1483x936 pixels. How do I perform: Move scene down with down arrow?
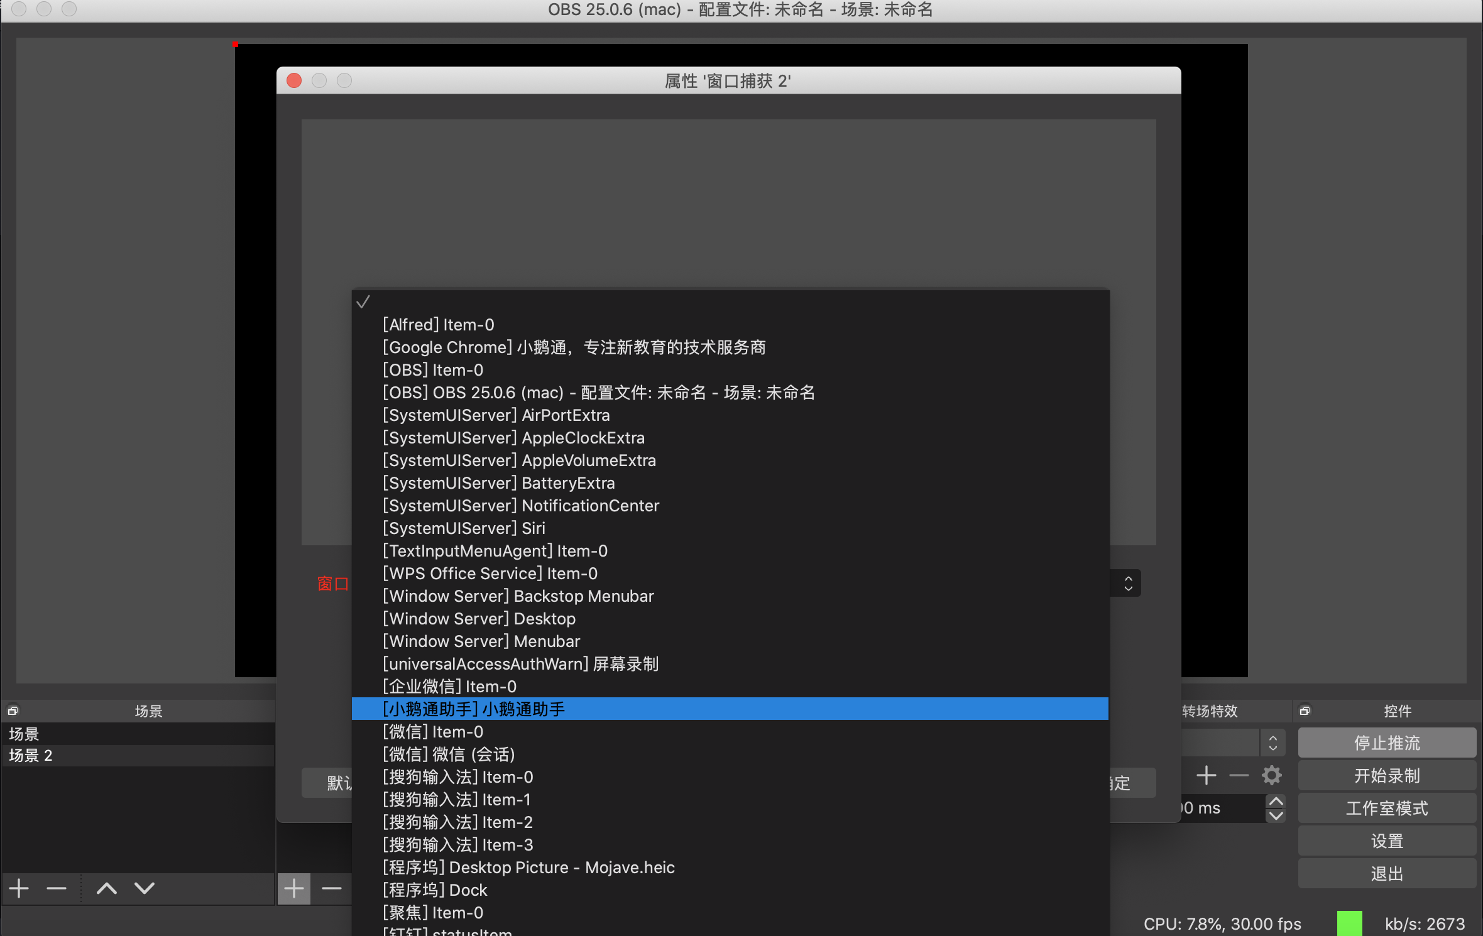[145, 888]
